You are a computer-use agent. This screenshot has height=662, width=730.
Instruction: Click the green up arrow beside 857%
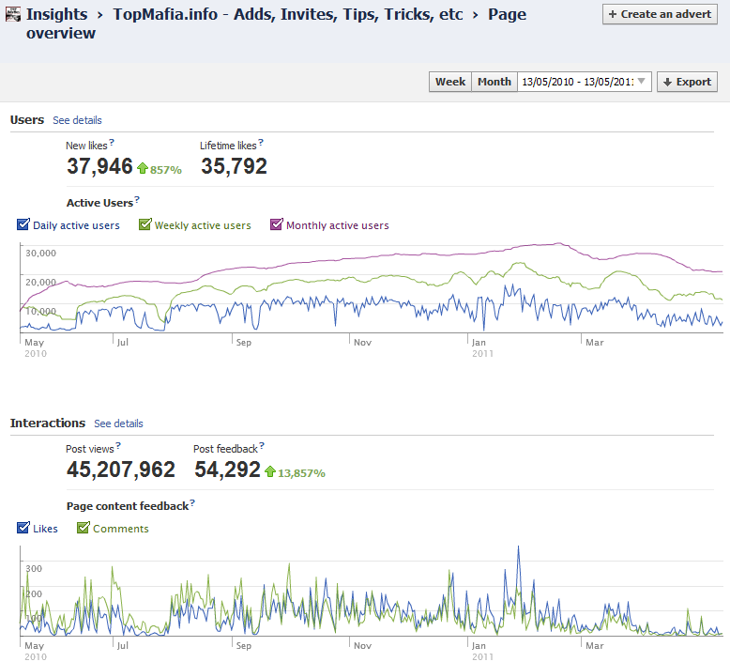point(143,168)
